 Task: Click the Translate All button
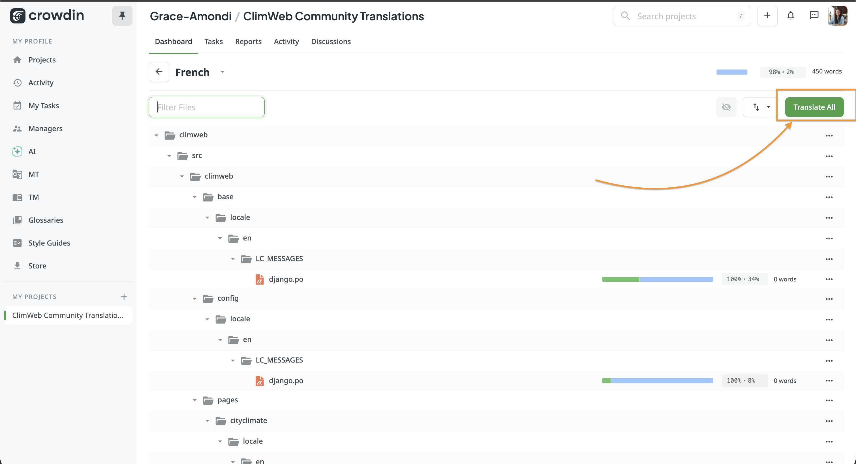814,107
